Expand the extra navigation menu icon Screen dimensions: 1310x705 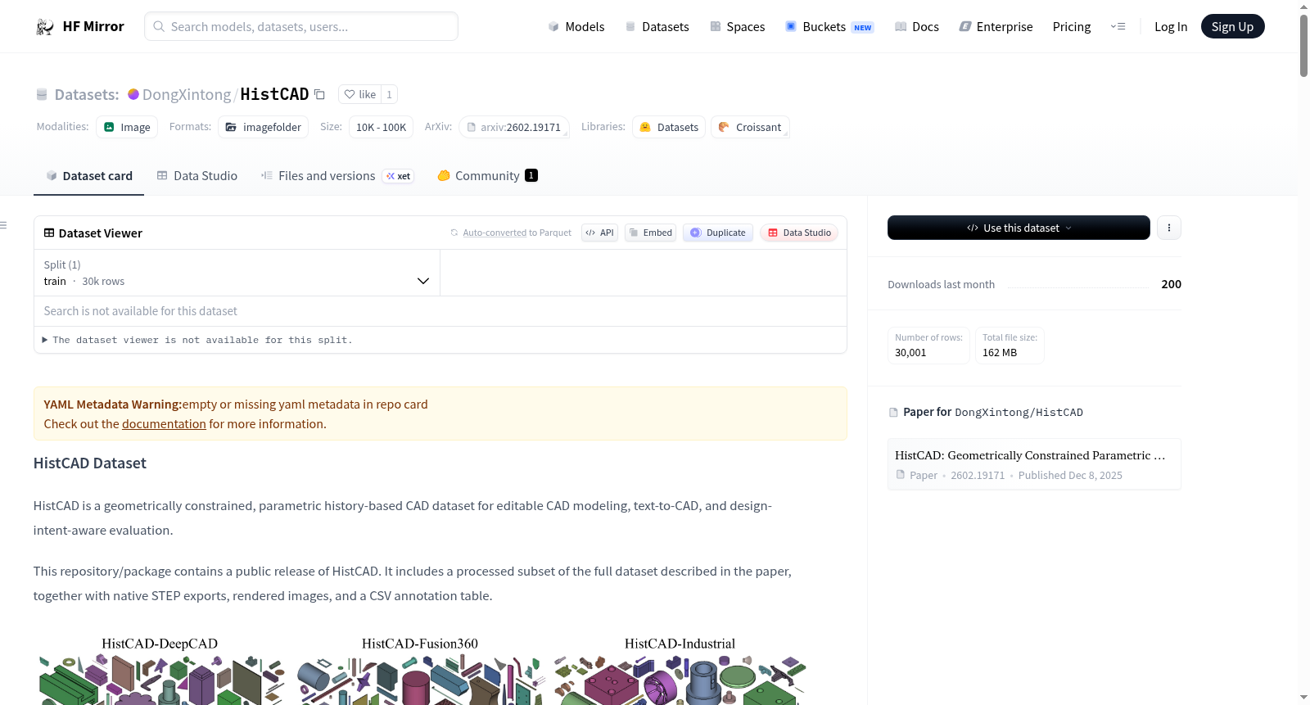1118,27
